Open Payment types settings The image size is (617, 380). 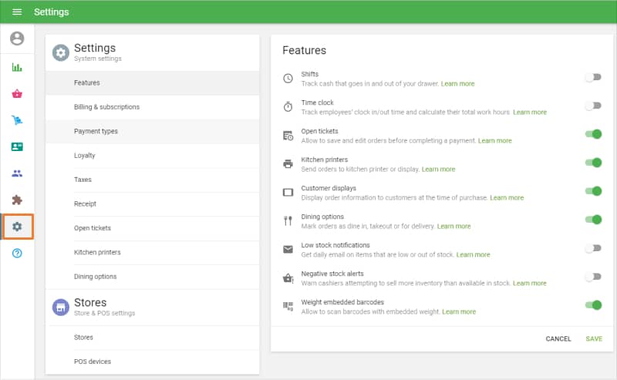(152, 131)
